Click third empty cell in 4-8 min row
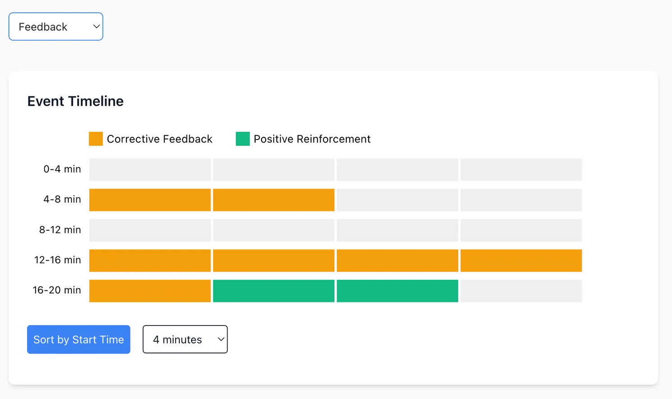Viewport: 672px width, 399px height. 397,200
